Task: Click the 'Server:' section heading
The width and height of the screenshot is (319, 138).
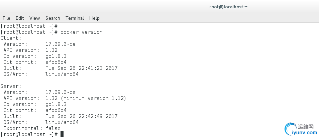Action: click(11, 86)
